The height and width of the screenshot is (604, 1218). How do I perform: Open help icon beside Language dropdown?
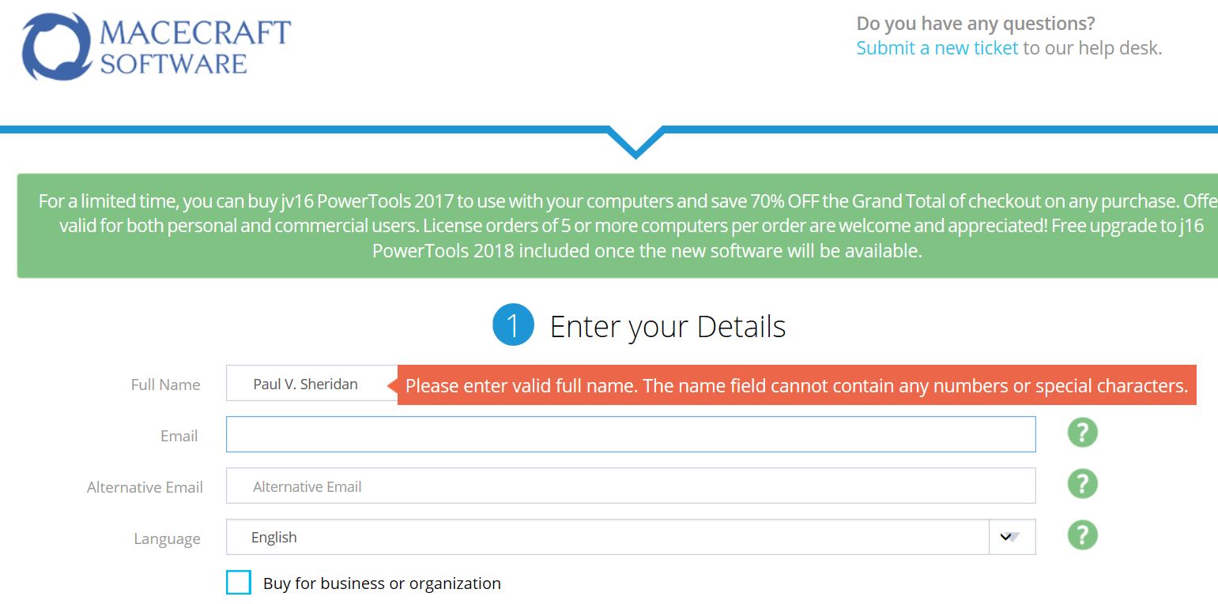point(1082,535)
